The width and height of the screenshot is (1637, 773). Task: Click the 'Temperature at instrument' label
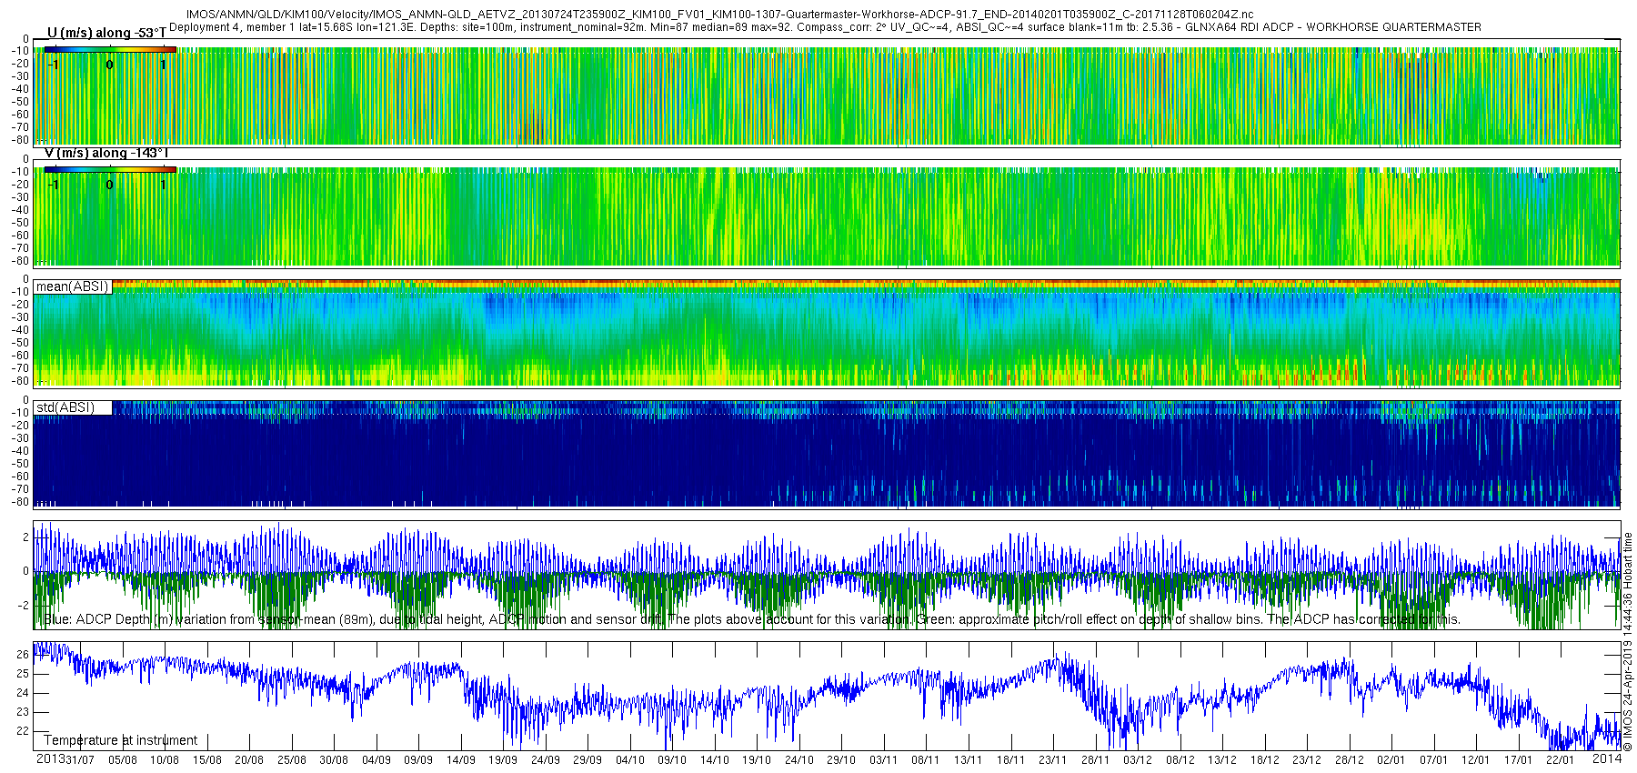click(121, 740)
